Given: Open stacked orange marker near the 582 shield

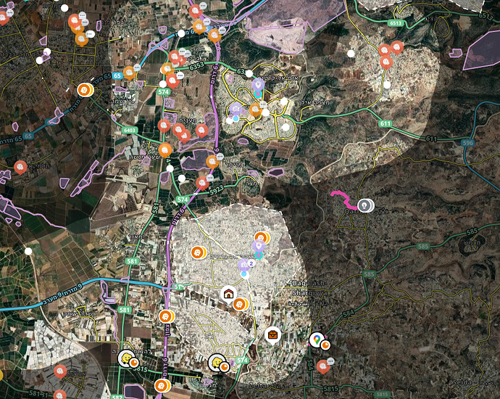Looking at the screenshot, I should coord(162,386).
